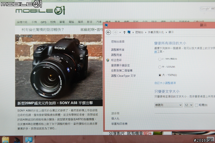
Task: Open 蘋果 menu on Mobile01
Action: click(81, 22)
